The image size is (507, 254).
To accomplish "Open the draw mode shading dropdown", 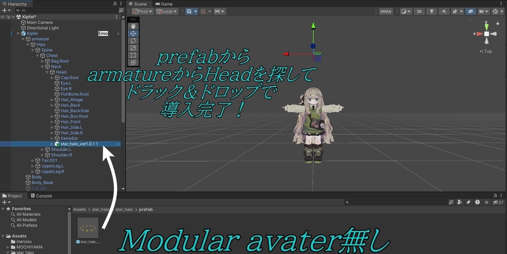I will click(x=406, y=11).
